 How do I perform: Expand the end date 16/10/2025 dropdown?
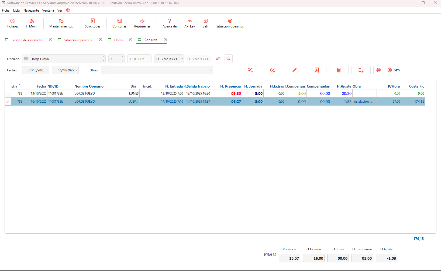coord(77,70)
